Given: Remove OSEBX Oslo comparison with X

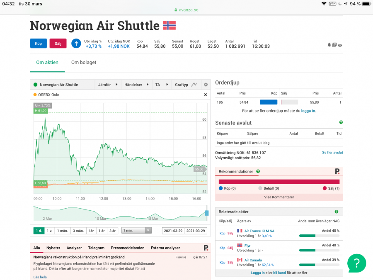Looking at the screenshot, I should coord(205,95).
